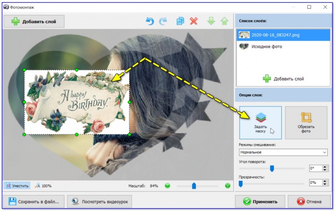Click the Масштаб zoom slider handle

194,186
